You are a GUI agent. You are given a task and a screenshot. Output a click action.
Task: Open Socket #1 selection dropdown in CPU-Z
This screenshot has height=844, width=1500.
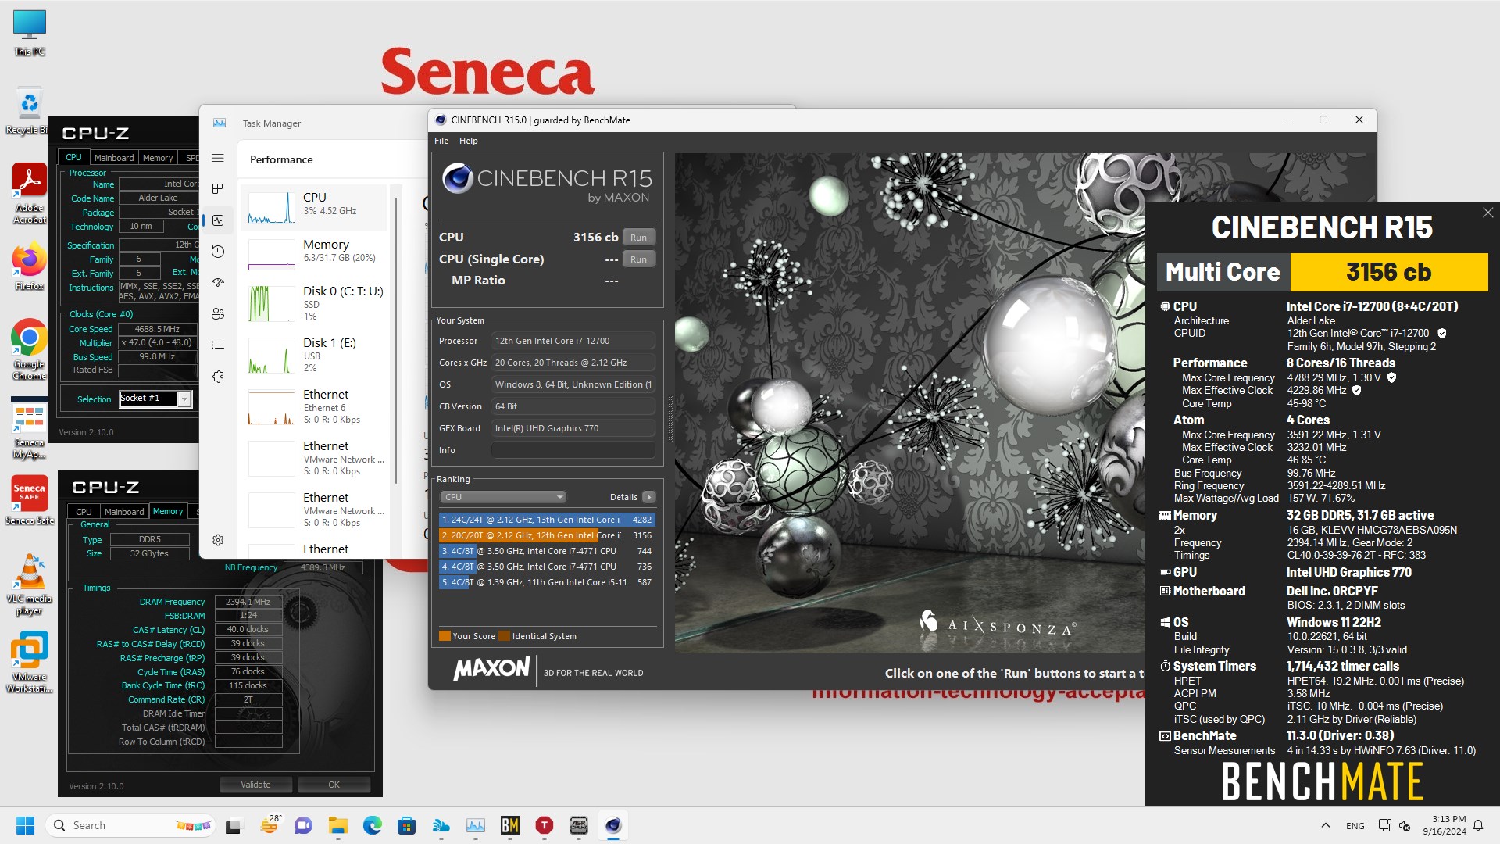tap(184, 399)
